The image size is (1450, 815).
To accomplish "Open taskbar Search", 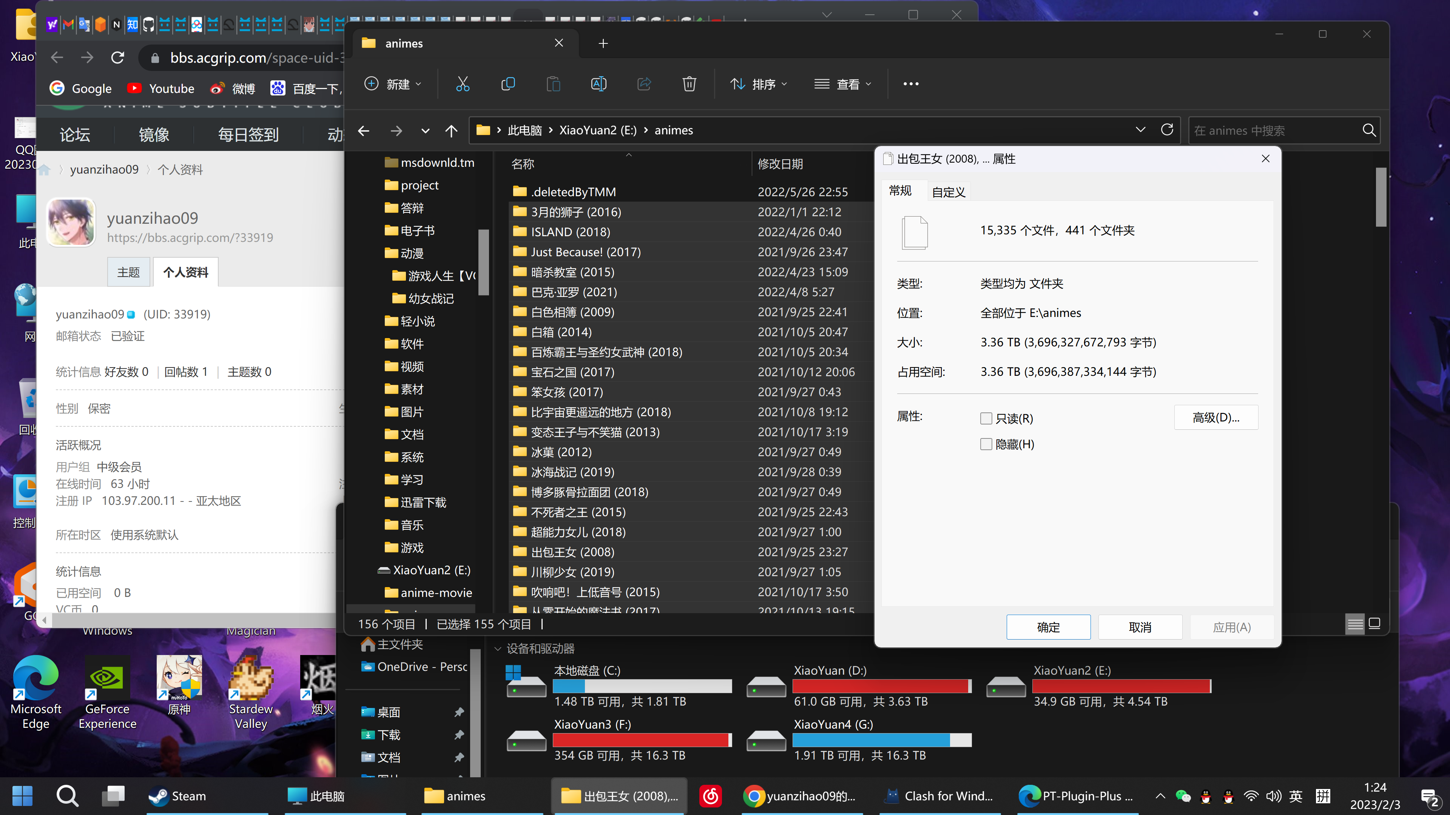I will pos(68,796).
